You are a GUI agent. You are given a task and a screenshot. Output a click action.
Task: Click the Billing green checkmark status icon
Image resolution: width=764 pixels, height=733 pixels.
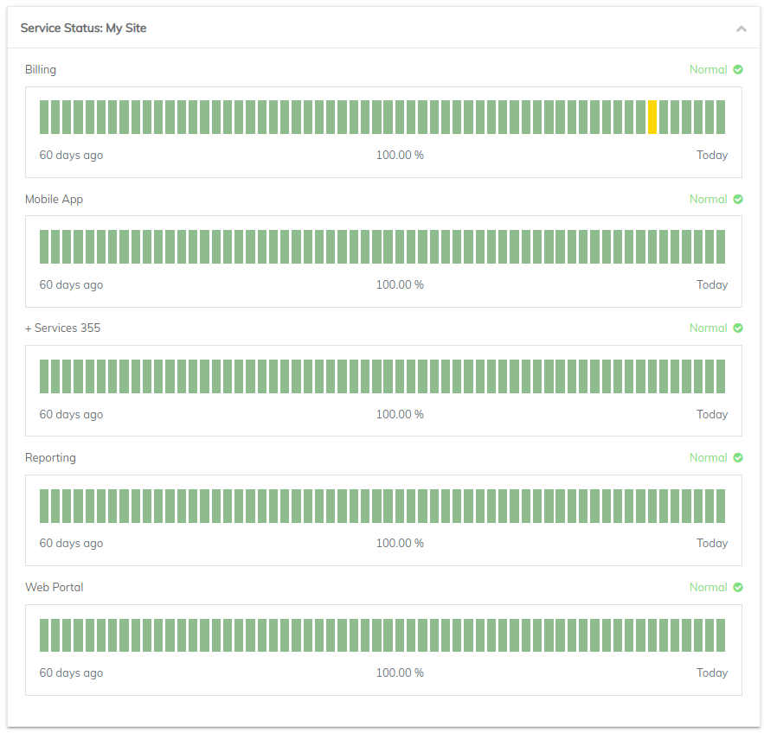(738, 70)
